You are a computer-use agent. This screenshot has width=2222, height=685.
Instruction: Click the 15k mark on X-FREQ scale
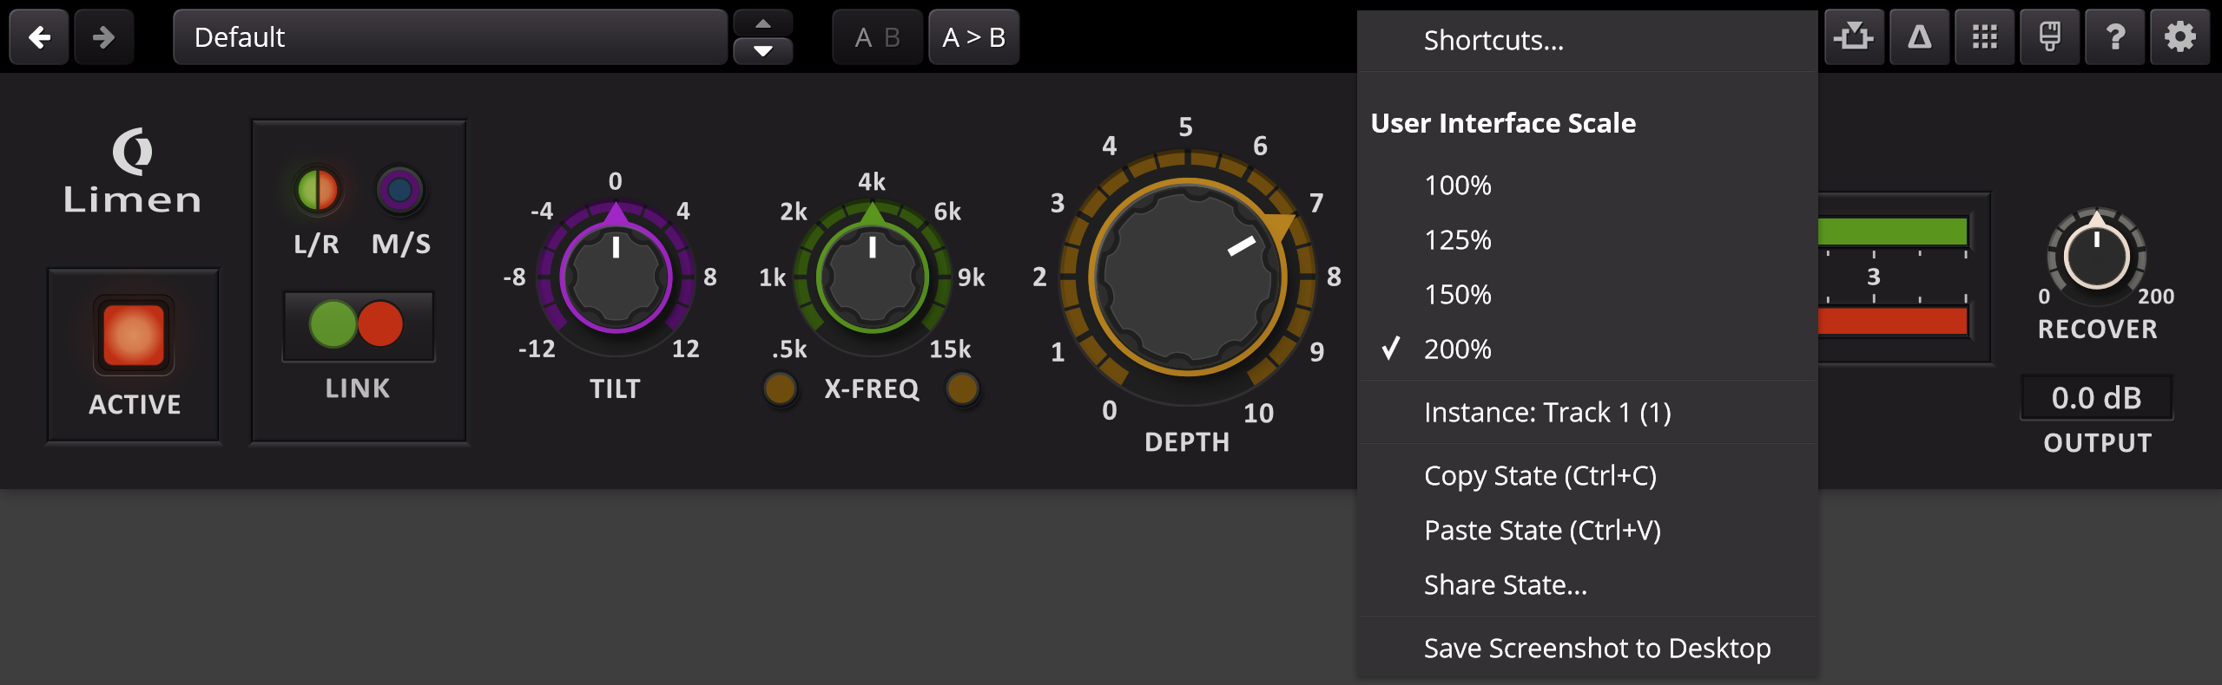[x=950, y=349]
